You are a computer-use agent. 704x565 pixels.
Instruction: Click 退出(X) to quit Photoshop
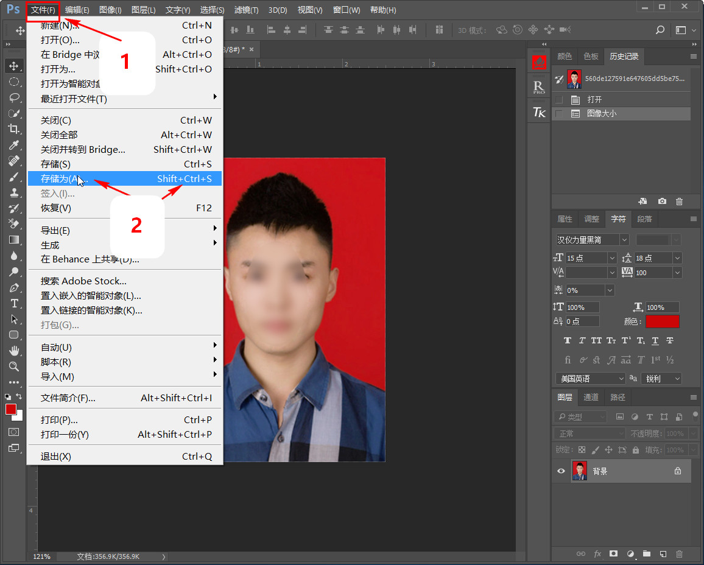[56, 457]
